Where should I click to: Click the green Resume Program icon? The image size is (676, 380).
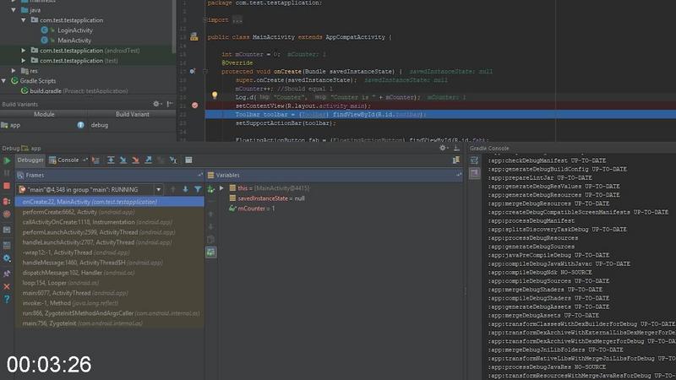pyautogui.click(x=7, y=160)
